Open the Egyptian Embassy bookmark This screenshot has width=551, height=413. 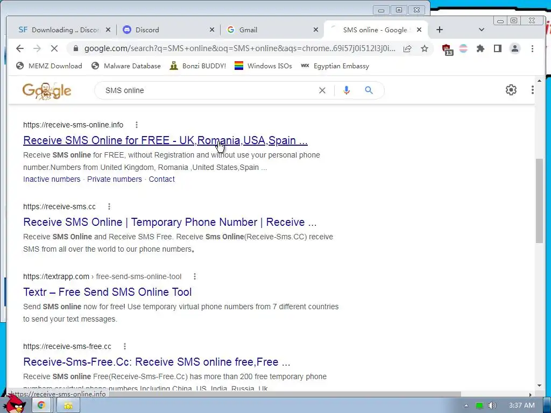(x=335, y=66)
